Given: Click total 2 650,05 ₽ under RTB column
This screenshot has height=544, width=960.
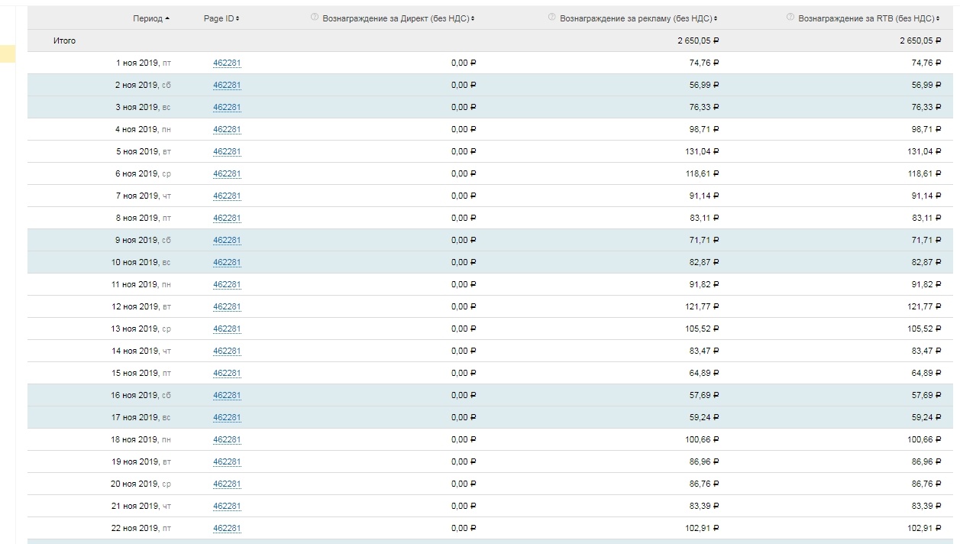Looking at the screenshot, I should pyautogui.click(x=920, y=40).
